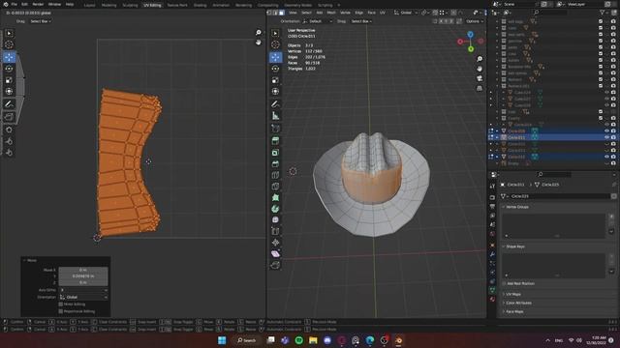The width and height of the screenshot is (620, 348).
Task: Click the mesh name field in properties
Action: point(560,196)
